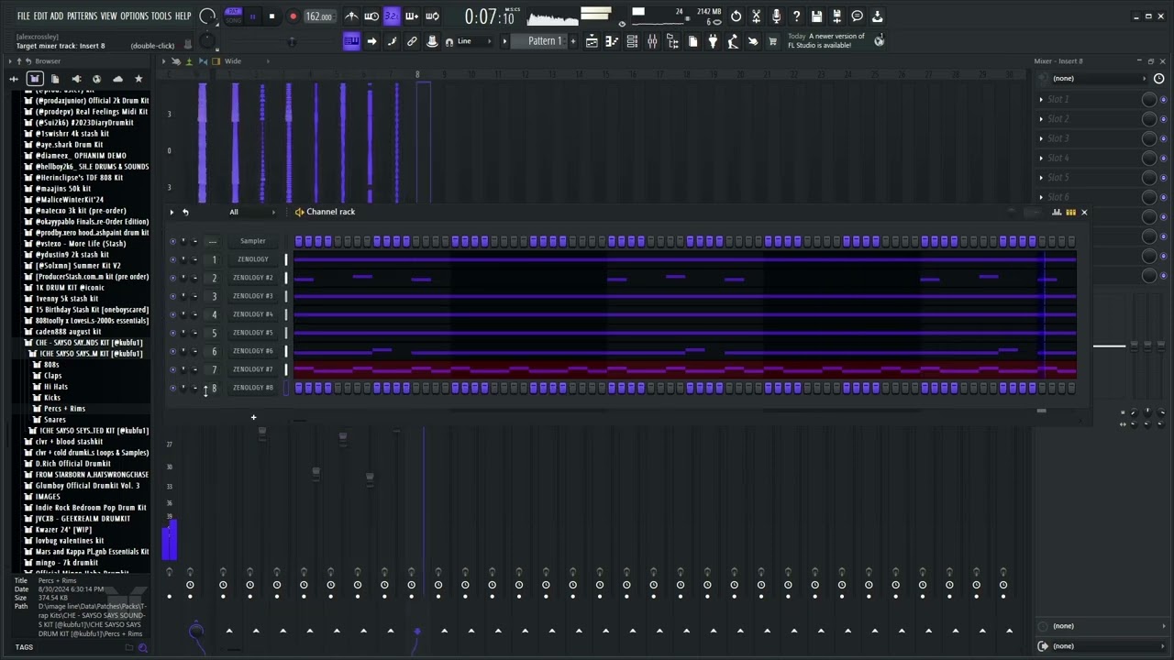Screen dimensions: 1174x660
Task: Toggle the typing keyboard to piano icon
Action: [x=351, y=41]
